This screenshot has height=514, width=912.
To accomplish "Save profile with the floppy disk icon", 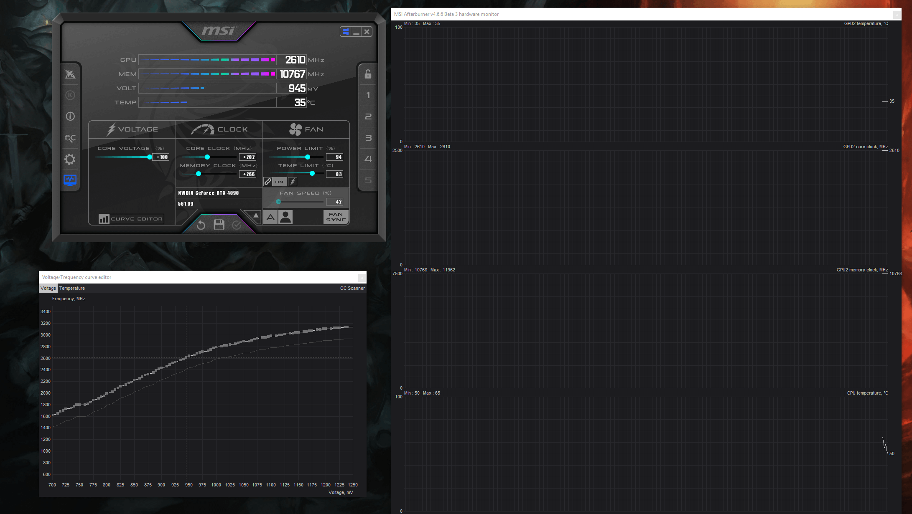I will 219,225.
